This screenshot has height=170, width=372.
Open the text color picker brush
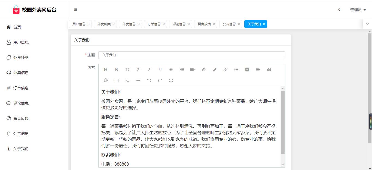click(215, 70)
